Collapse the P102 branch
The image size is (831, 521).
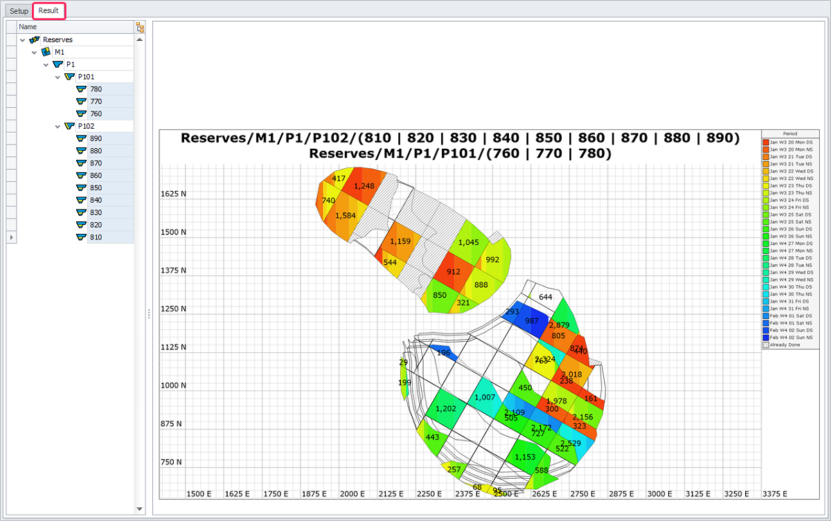[58, 126]
